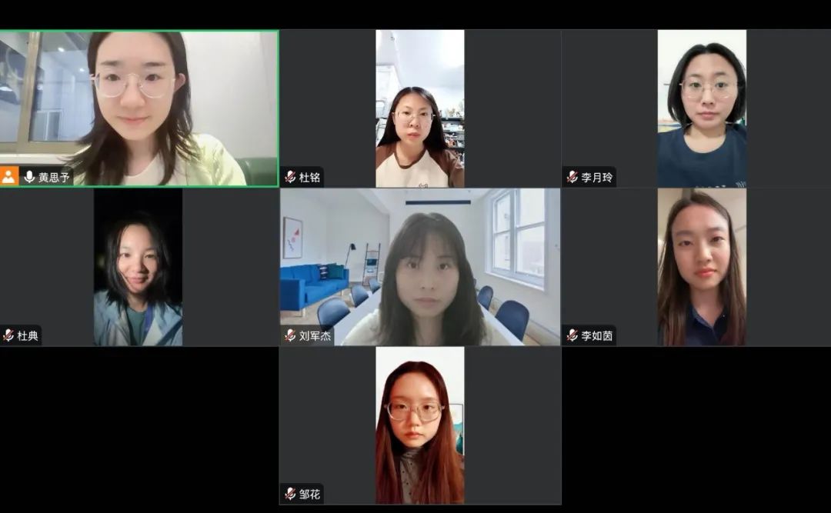
Task: Select the 刘军杰 name label
Action: (x=315, y=335)
